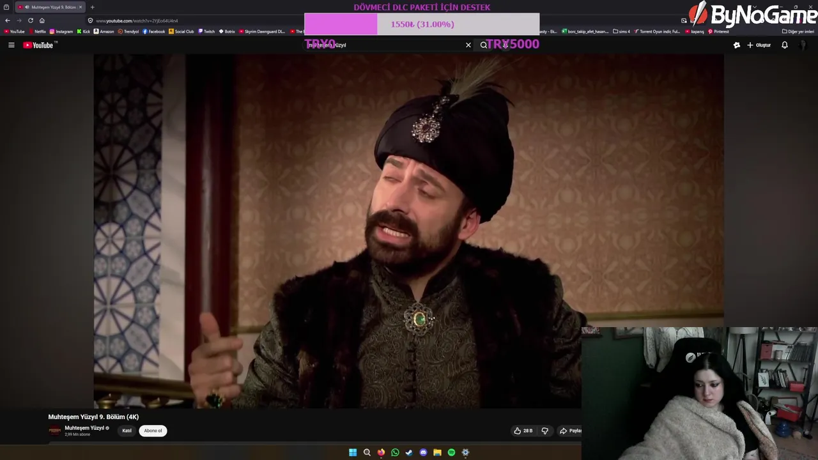818x460 pixels.
Task: Open Windows taskbar search
Action: coord(367,452)
